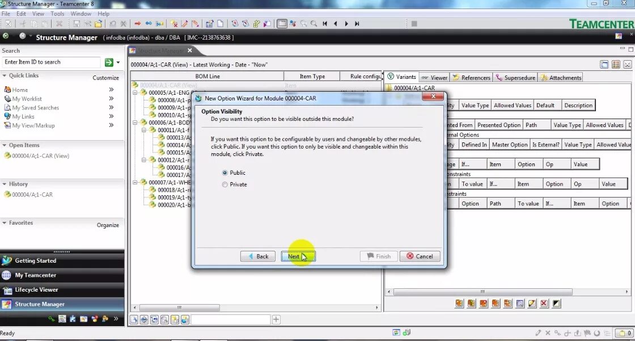
Task: Show more applications chevron in navigation pane
Action: [x=116, y=319]
